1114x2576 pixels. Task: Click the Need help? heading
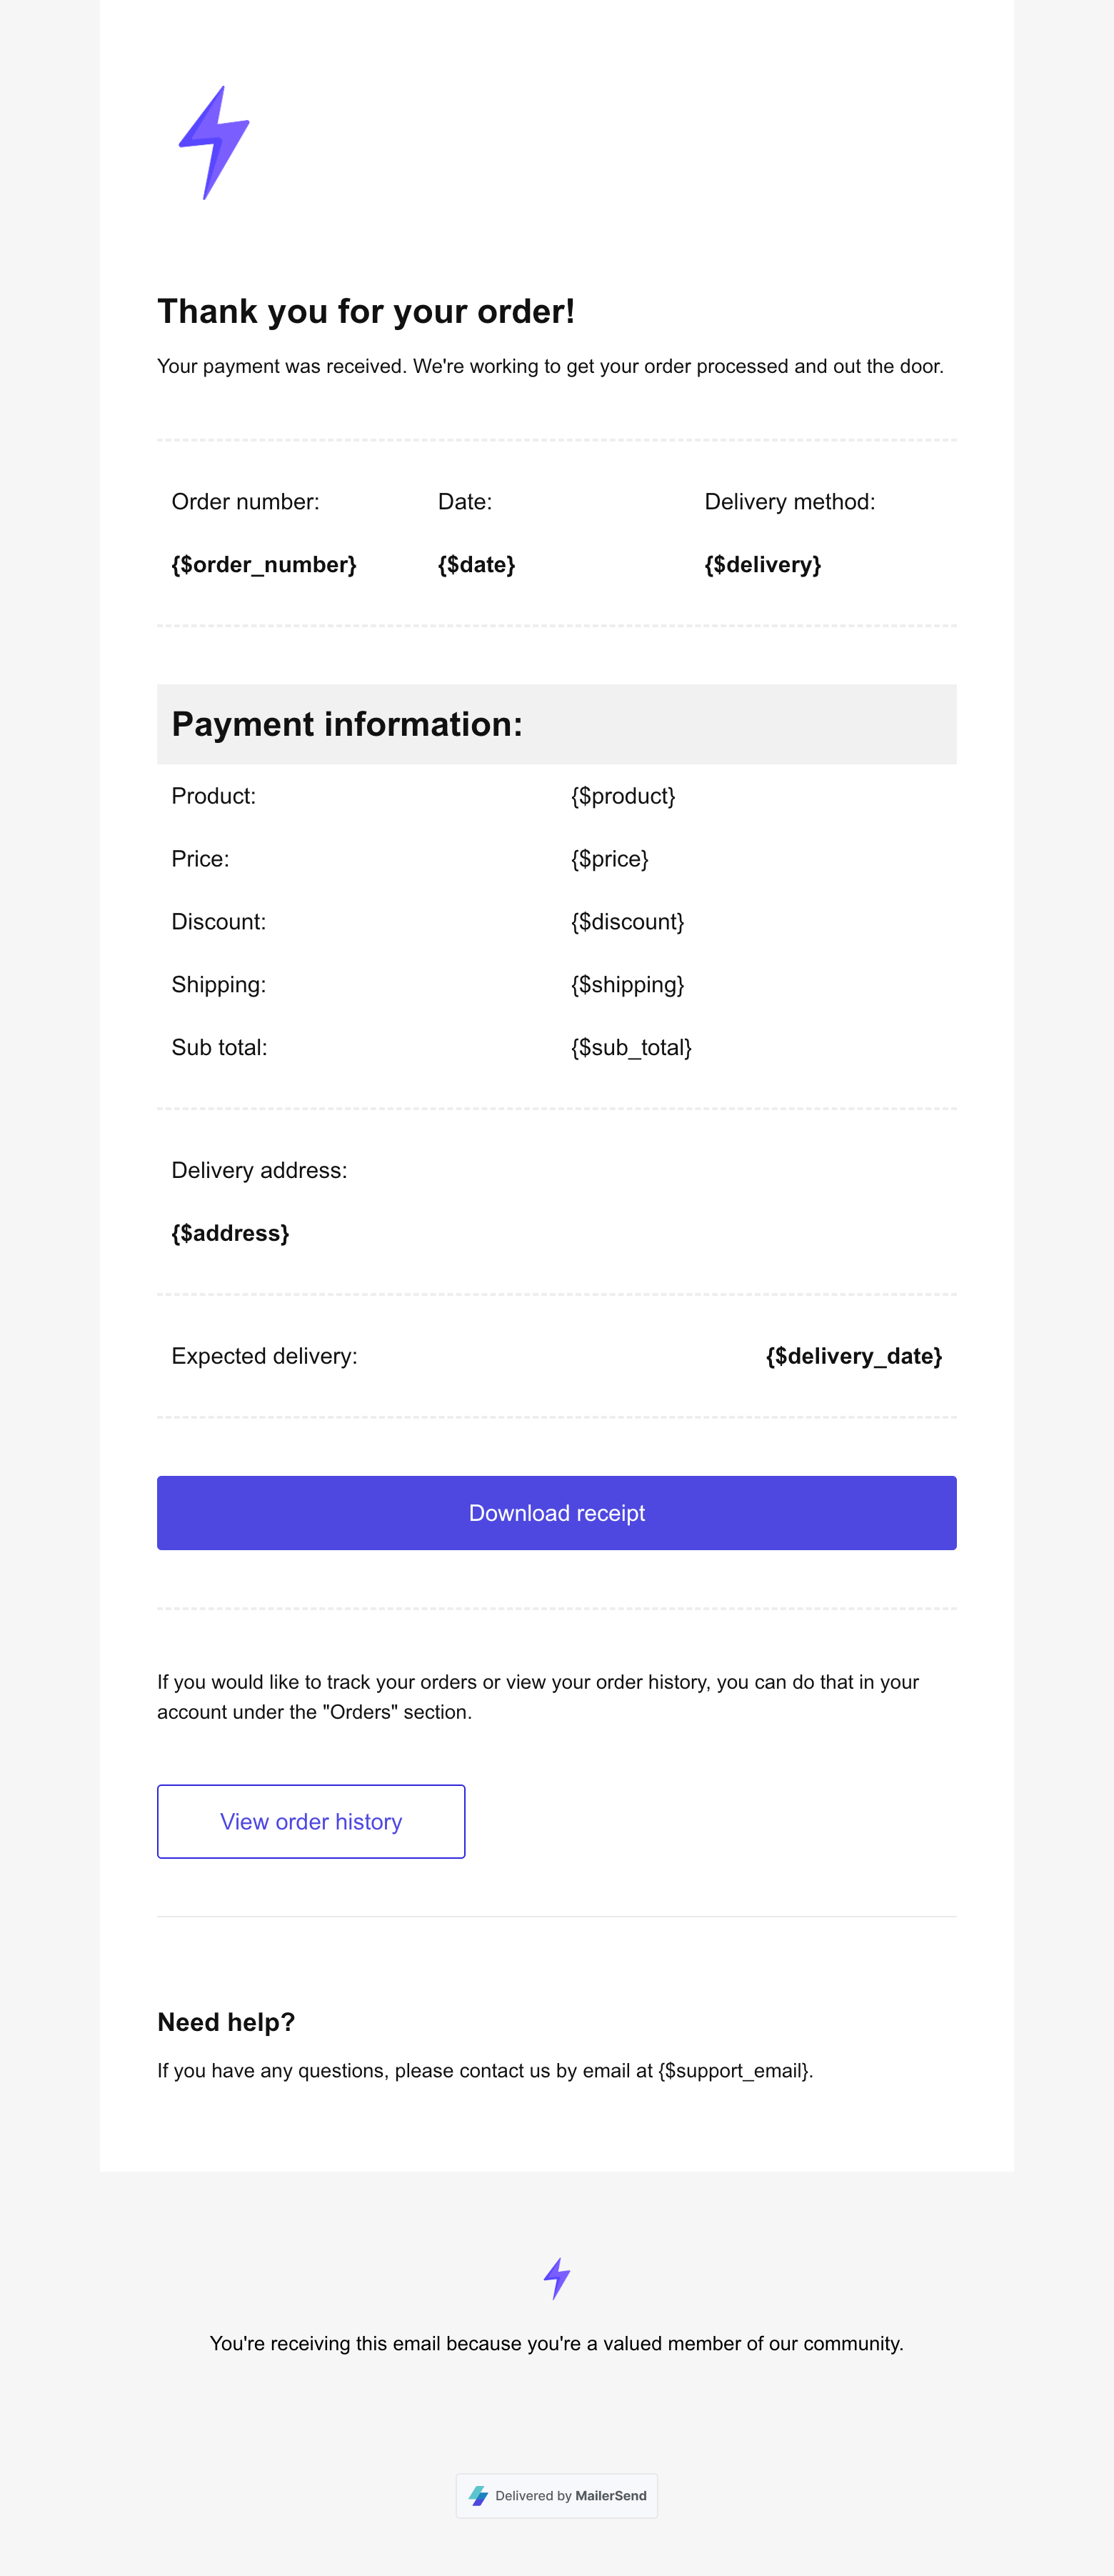(226, 2022)
